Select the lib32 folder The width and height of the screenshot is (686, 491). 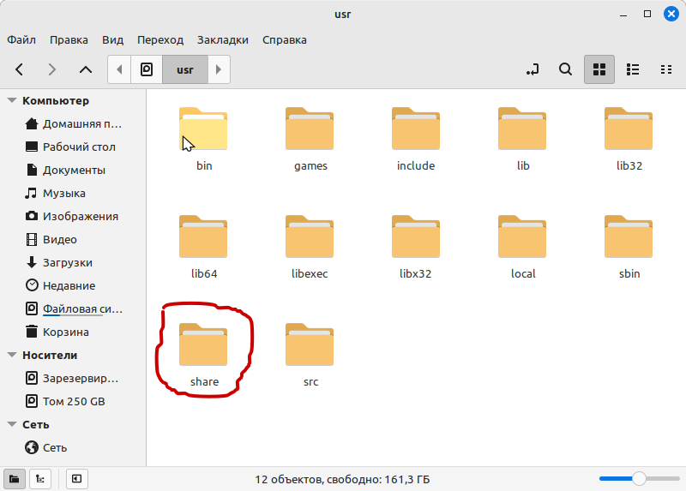tap(629, 139)
